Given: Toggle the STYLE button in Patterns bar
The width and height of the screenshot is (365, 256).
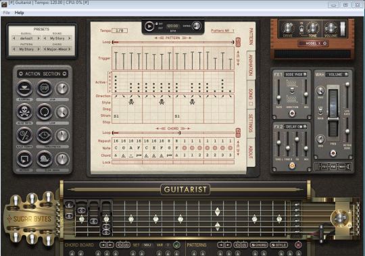Looking at the screenshot, I should coord(278,245).
